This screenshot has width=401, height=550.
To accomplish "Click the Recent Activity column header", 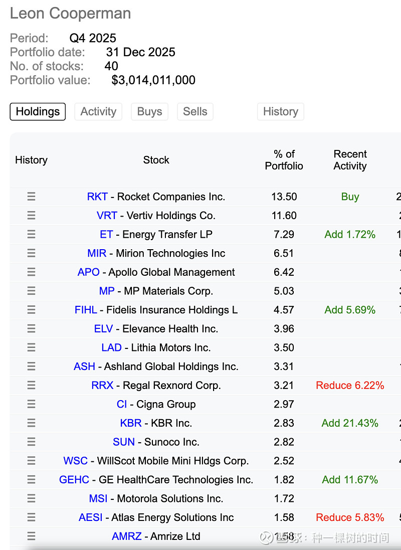I will [350, 160].
